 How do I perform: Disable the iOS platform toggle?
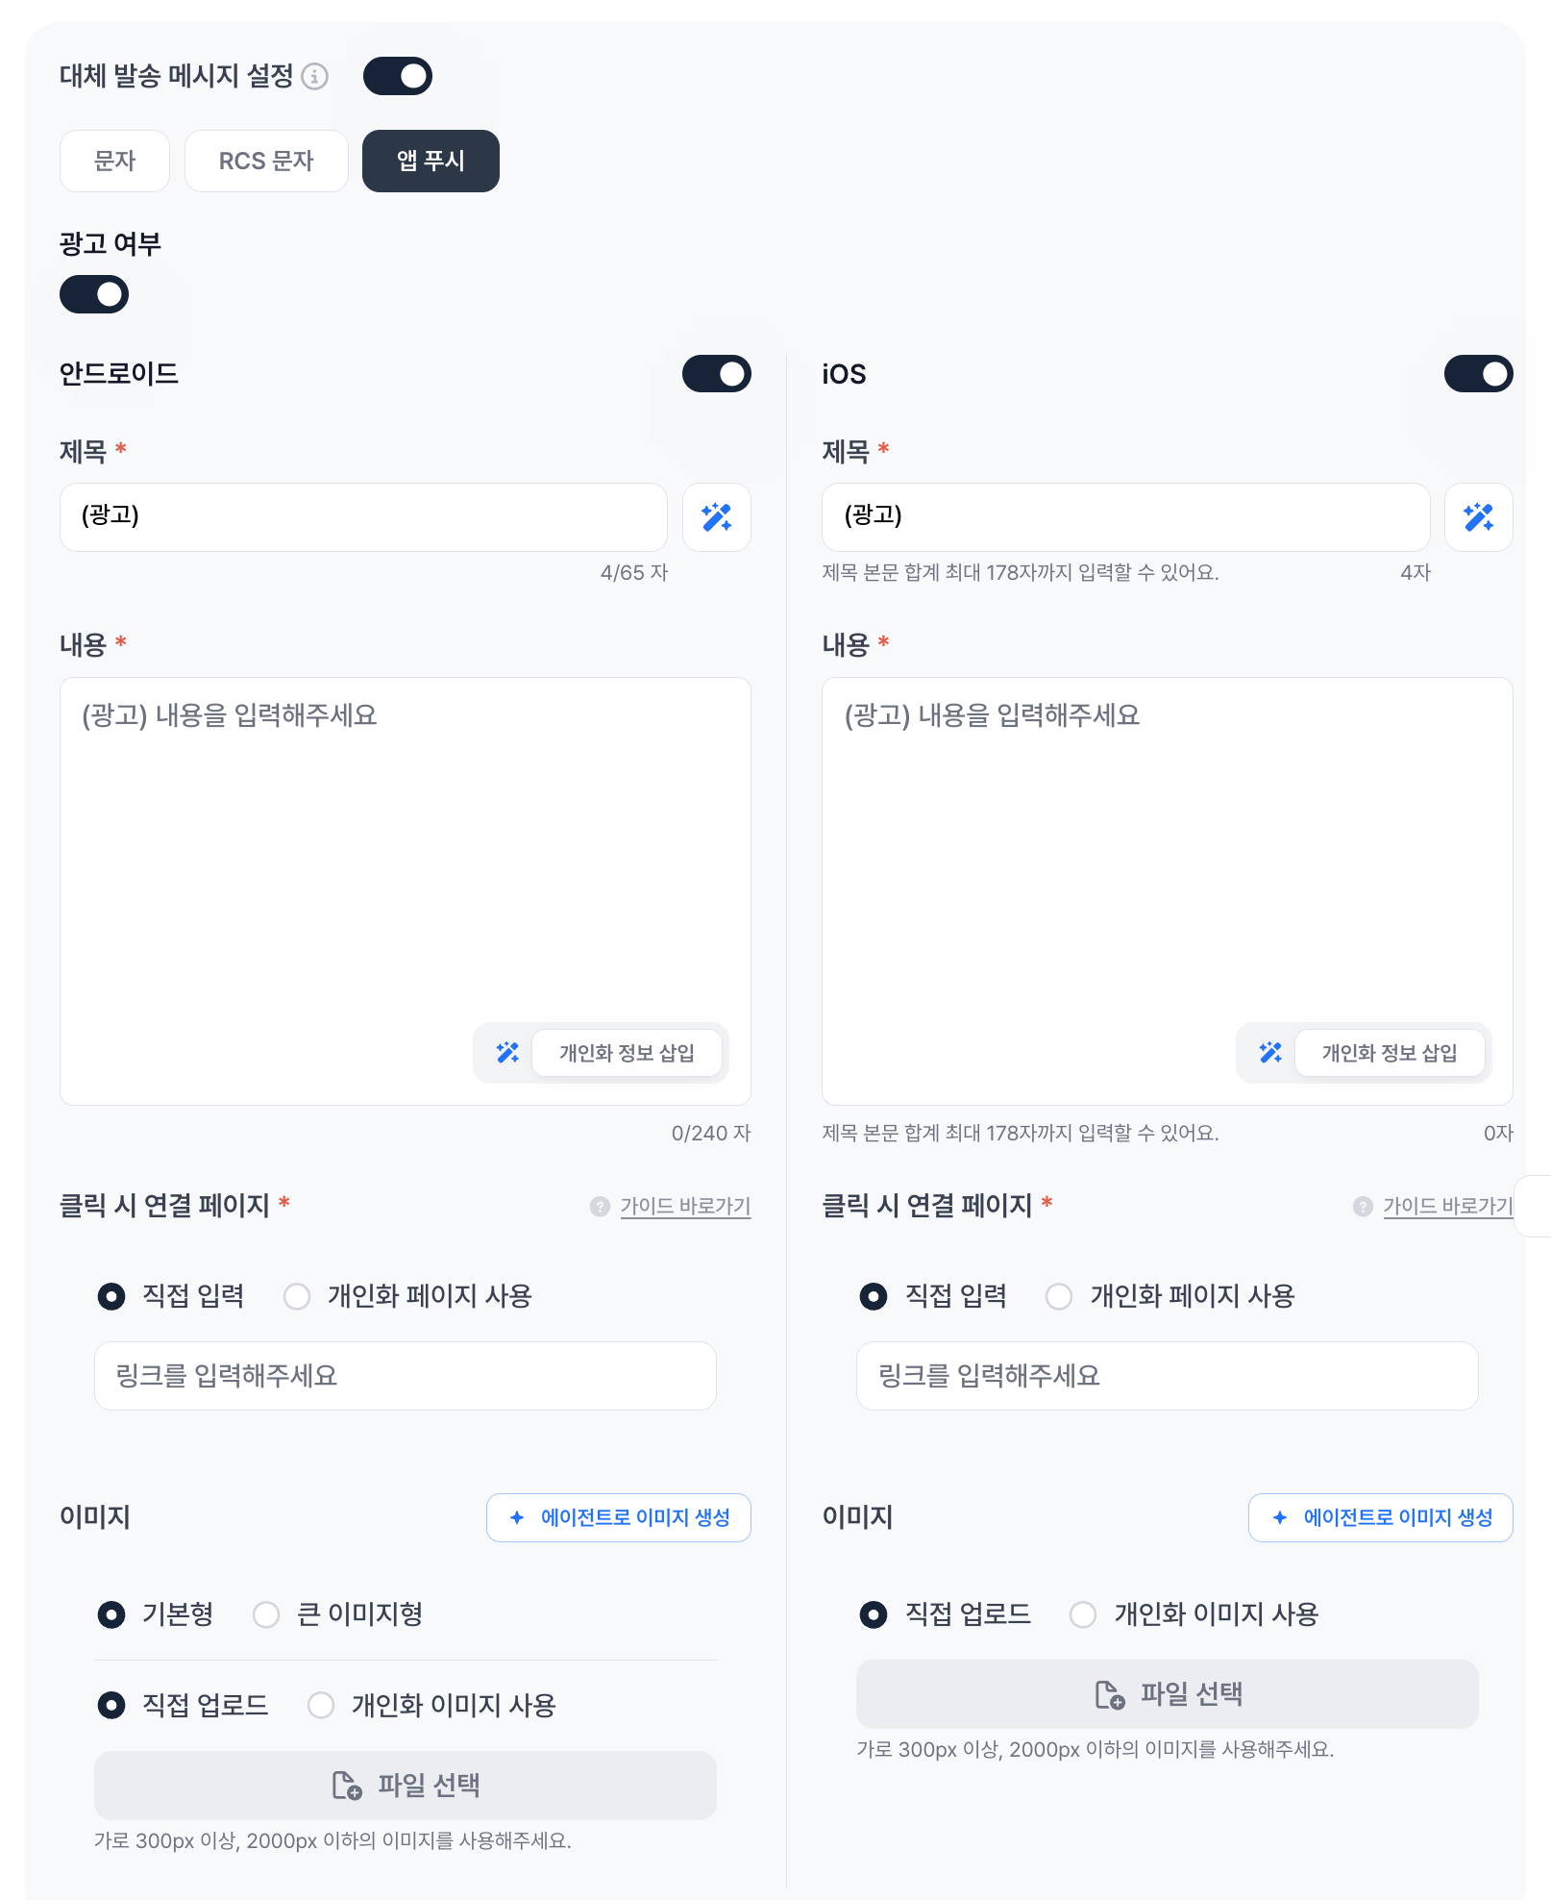1479,374
